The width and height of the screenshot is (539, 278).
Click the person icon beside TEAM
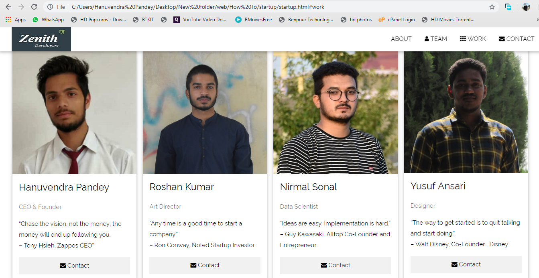(426, 39)
